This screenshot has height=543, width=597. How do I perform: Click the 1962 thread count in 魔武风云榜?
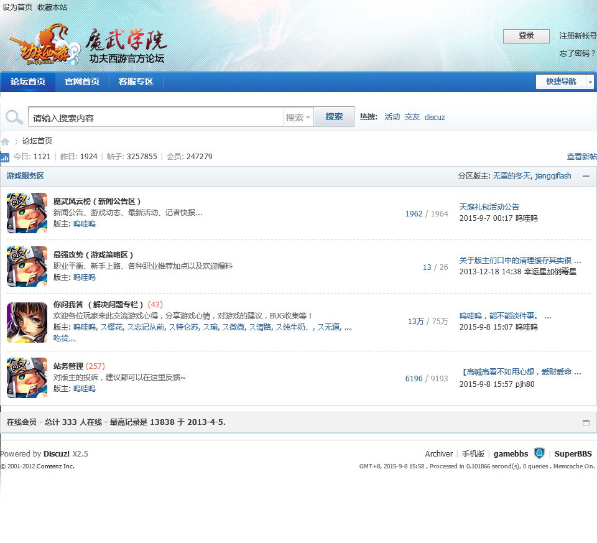point(414,213)
